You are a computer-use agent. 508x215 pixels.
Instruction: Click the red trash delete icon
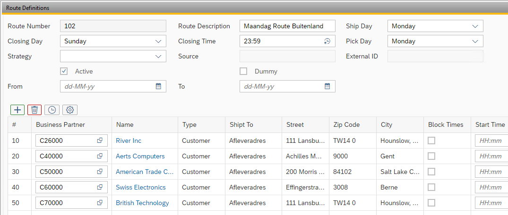[34, 110]
